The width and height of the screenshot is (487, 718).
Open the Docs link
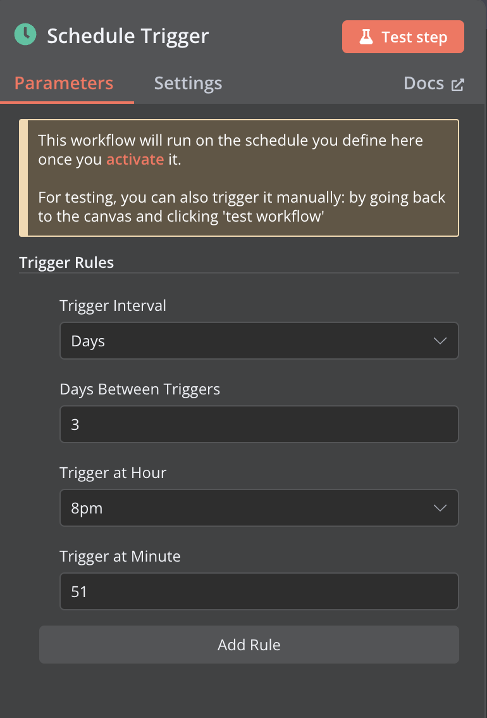point(424,84)
